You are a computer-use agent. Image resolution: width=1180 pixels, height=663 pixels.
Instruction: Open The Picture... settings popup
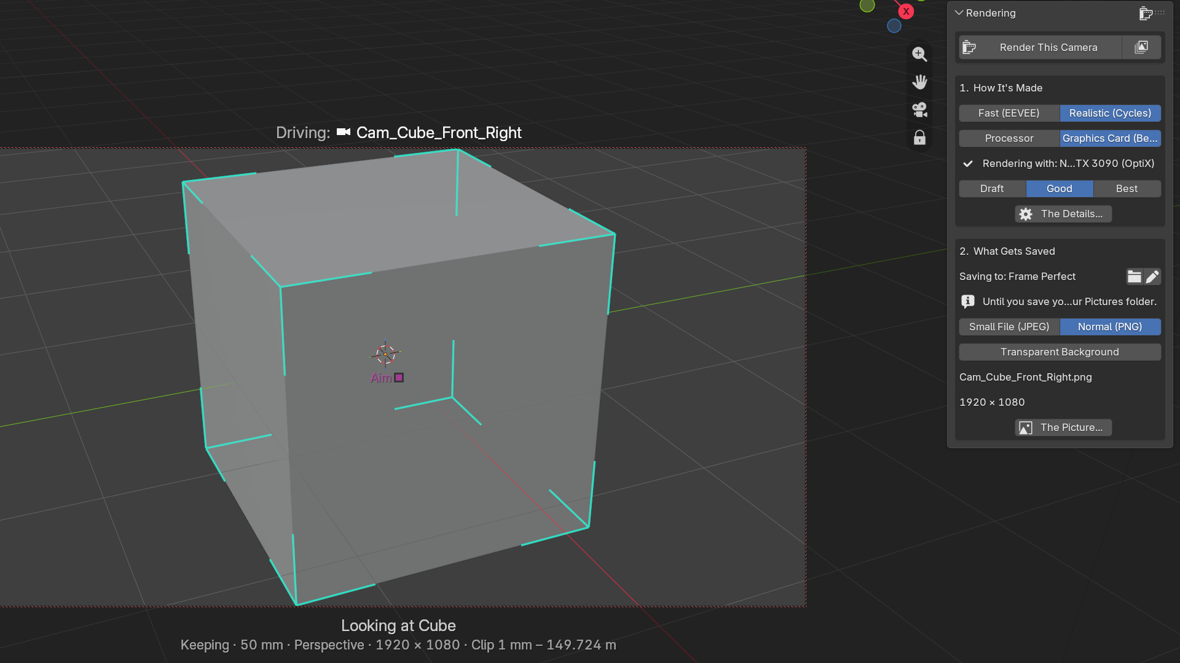(1063, 427)
